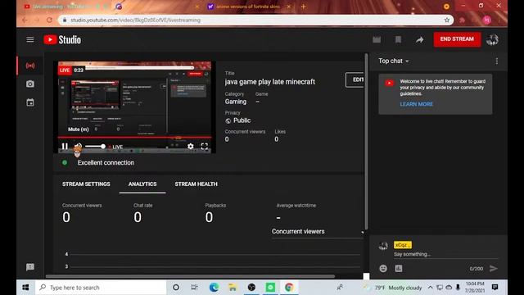
Task: Click the create clip film icon
Action: click(x=377, y=40)
